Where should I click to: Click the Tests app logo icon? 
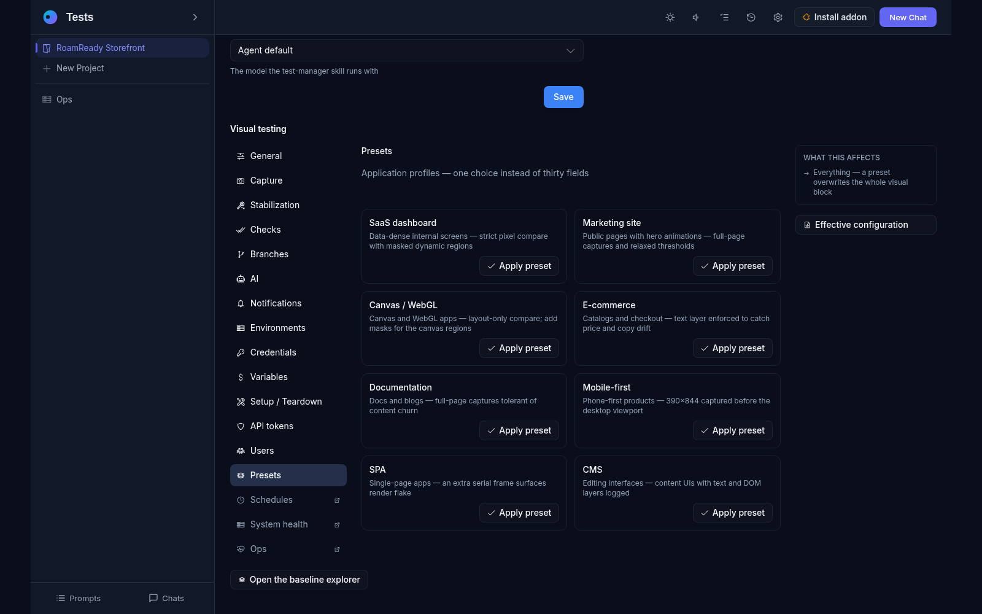click(x=50, y=17)
